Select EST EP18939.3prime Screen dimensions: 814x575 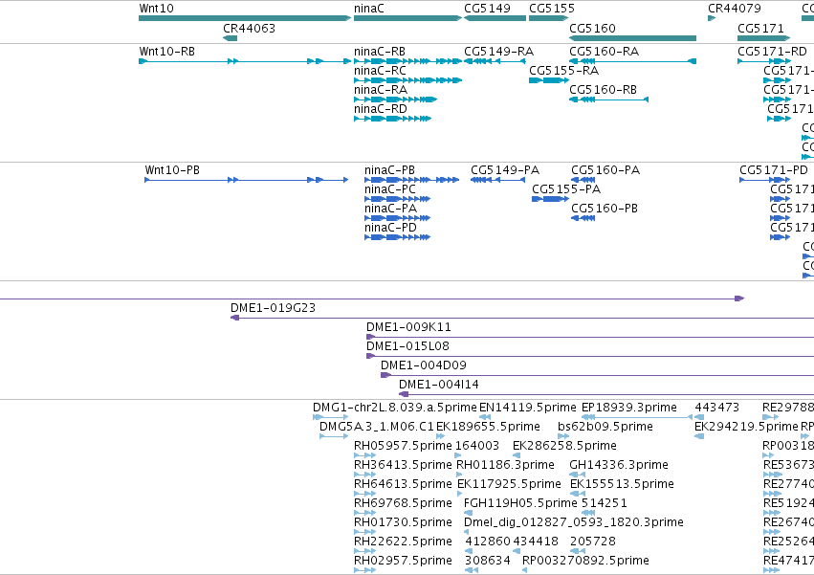pos(637,417)
